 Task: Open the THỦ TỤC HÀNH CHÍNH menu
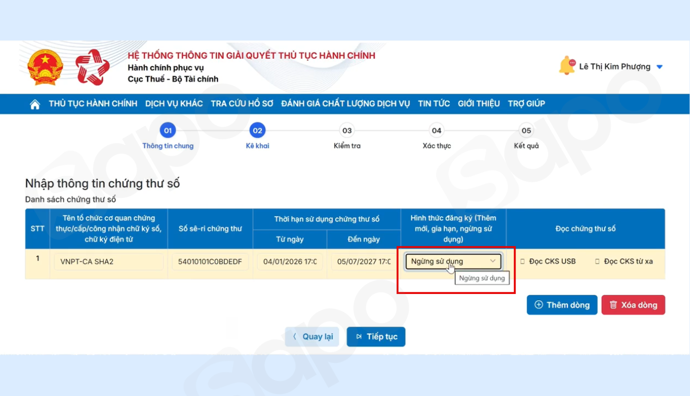(x=93, y=104)
